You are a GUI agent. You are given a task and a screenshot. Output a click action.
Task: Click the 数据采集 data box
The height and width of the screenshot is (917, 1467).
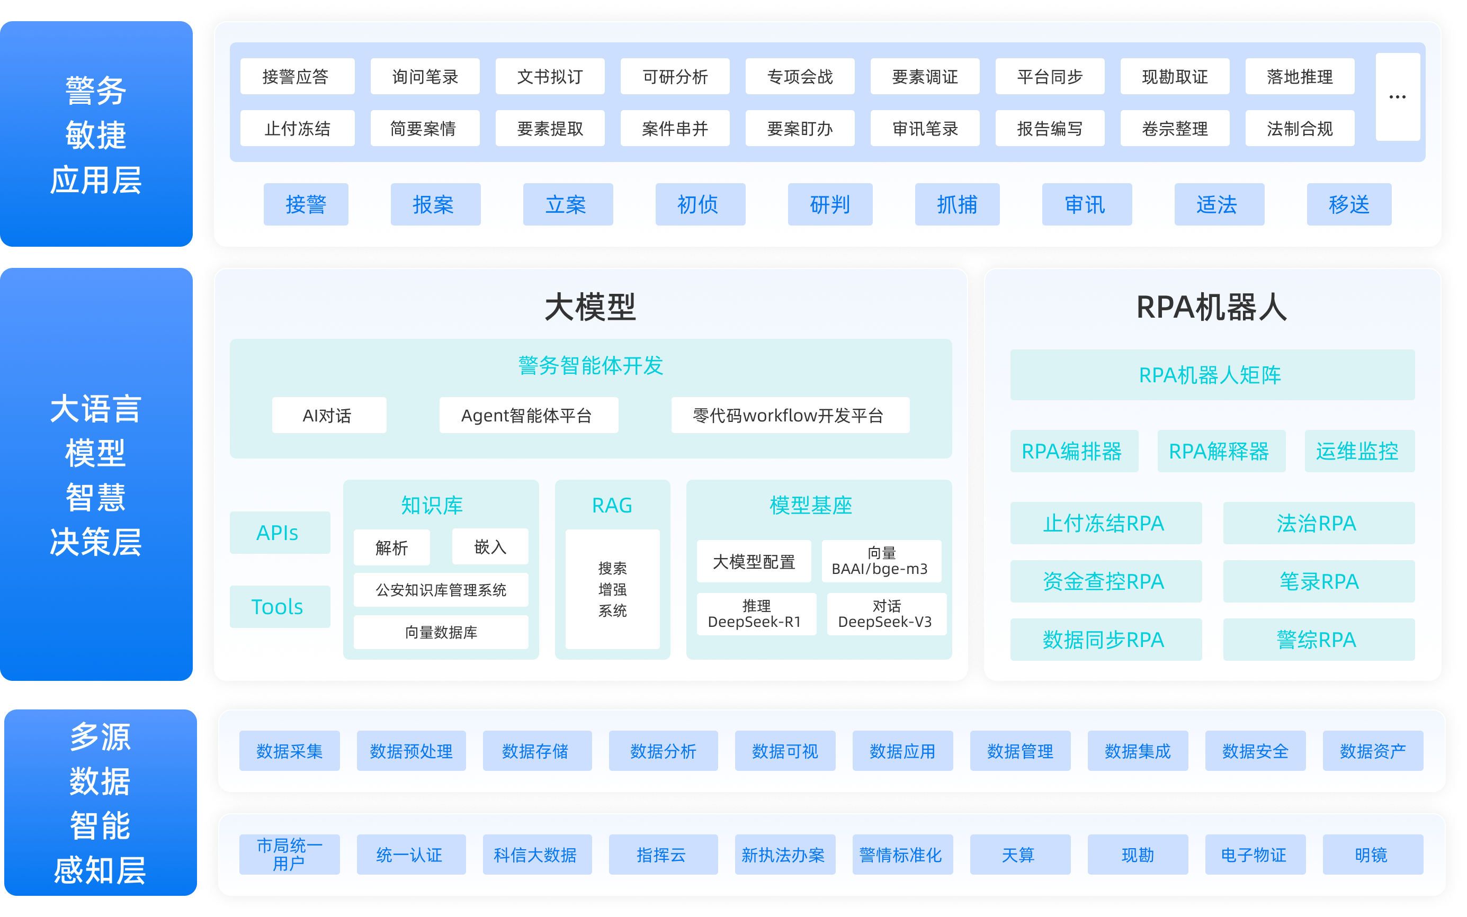click(x=289, y=751)
